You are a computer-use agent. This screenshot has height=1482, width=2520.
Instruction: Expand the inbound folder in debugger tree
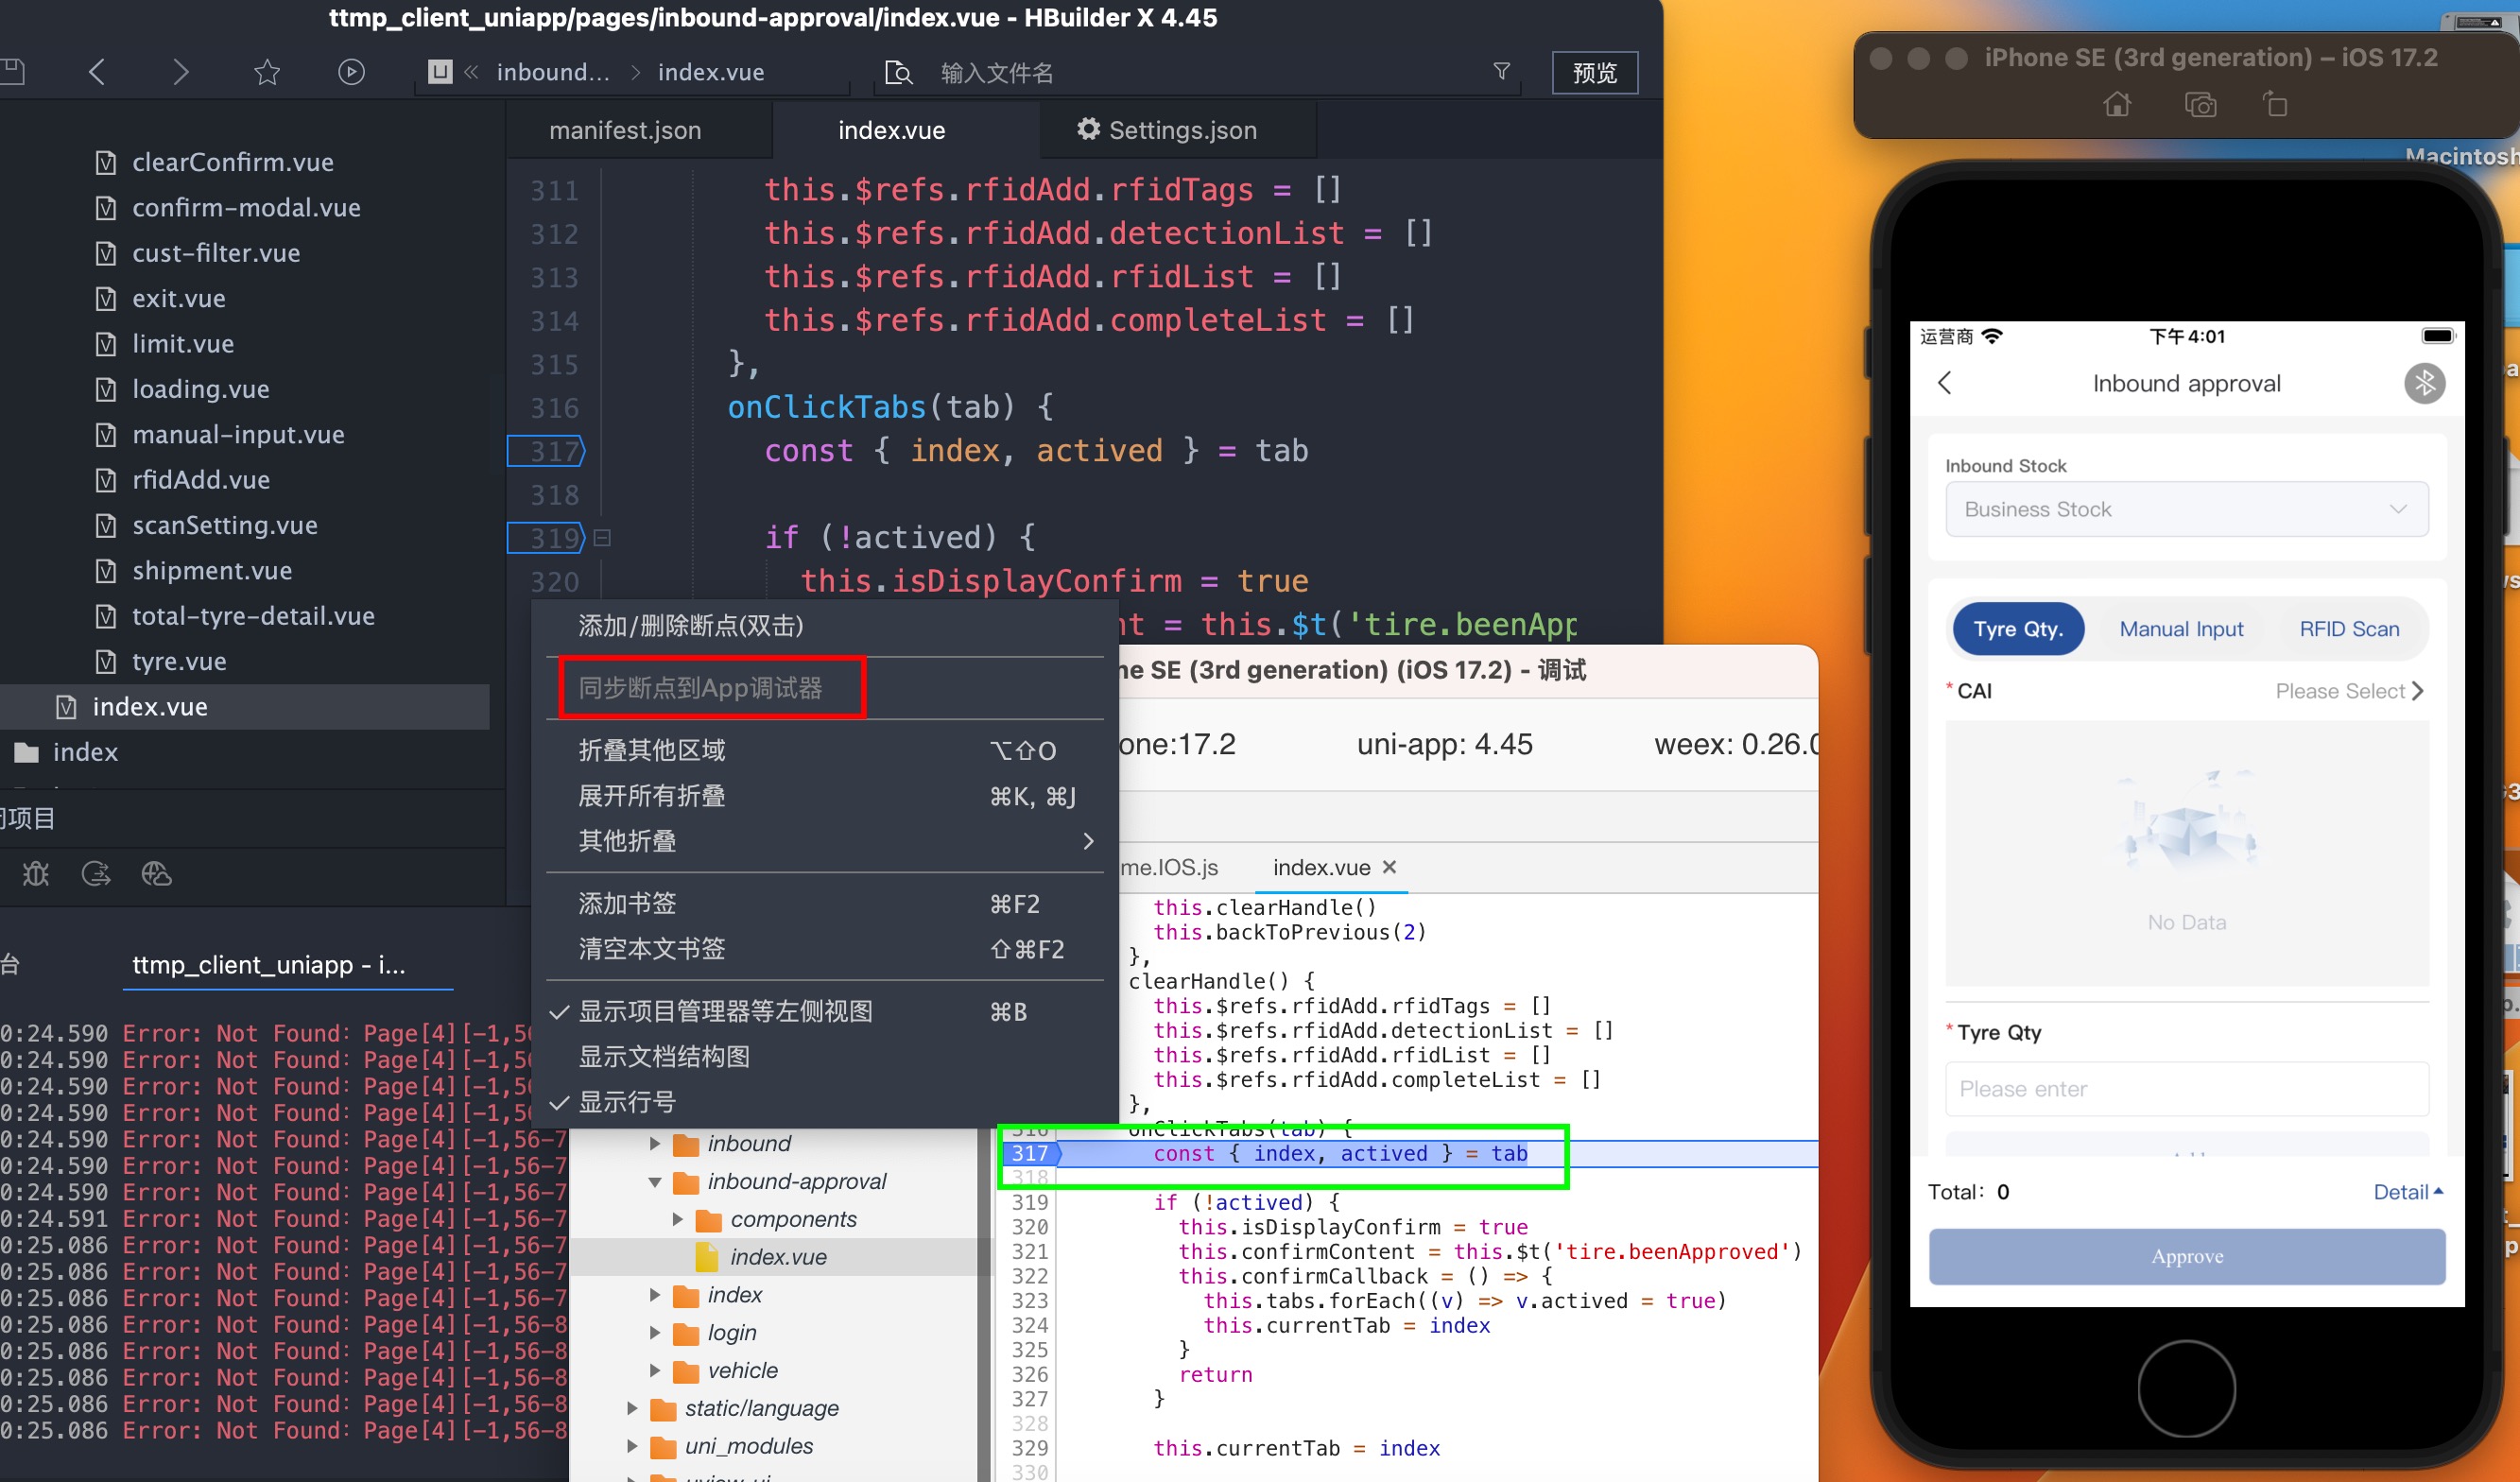655,1143
